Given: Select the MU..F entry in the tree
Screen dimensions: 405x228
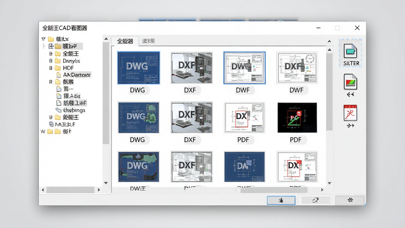Looking at the screenshot, I should pos(65,124).
